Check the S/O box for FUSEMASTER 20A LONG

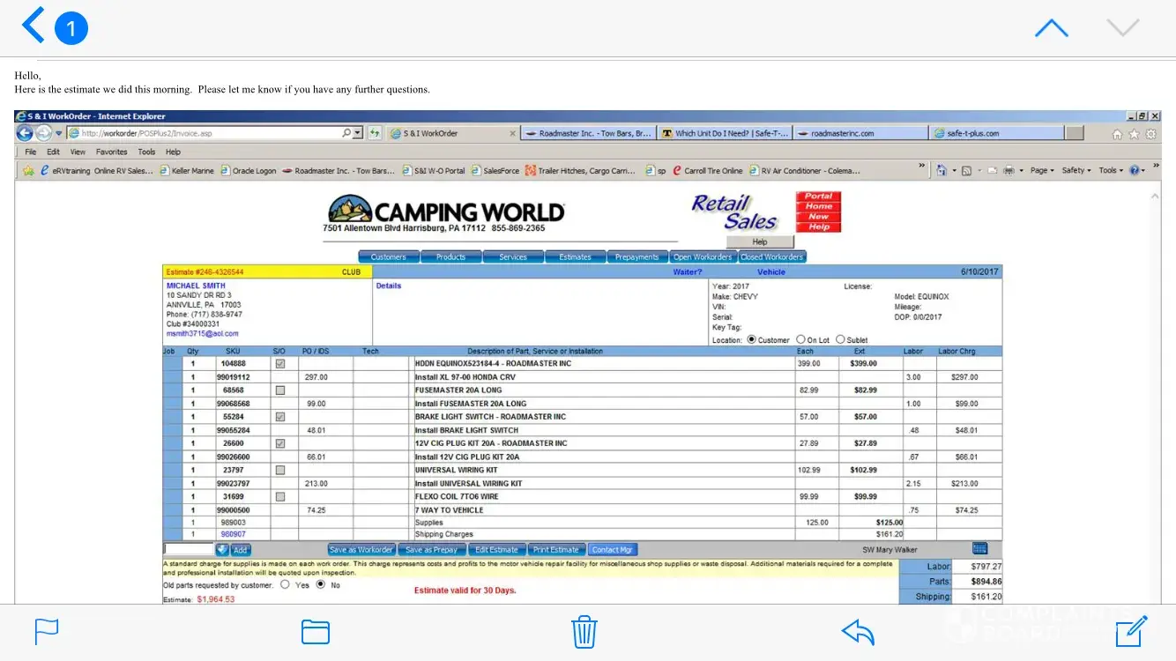click(280, 390)
